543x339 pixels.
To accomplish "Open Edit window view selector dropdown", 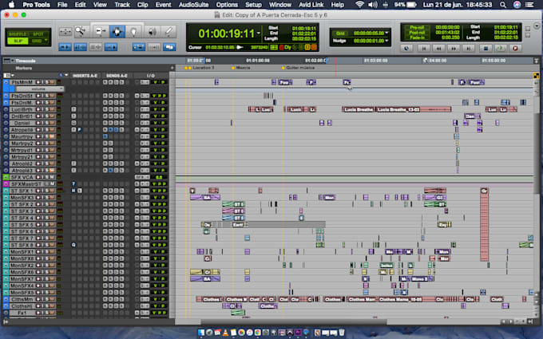I will tap(8, 75).
